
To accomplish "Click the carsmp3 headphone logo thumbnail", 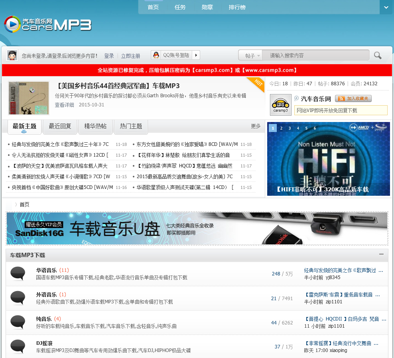I will point(280,105).
